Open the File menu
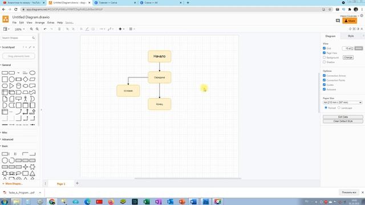365x205 pixels. (x=14, y=23)
